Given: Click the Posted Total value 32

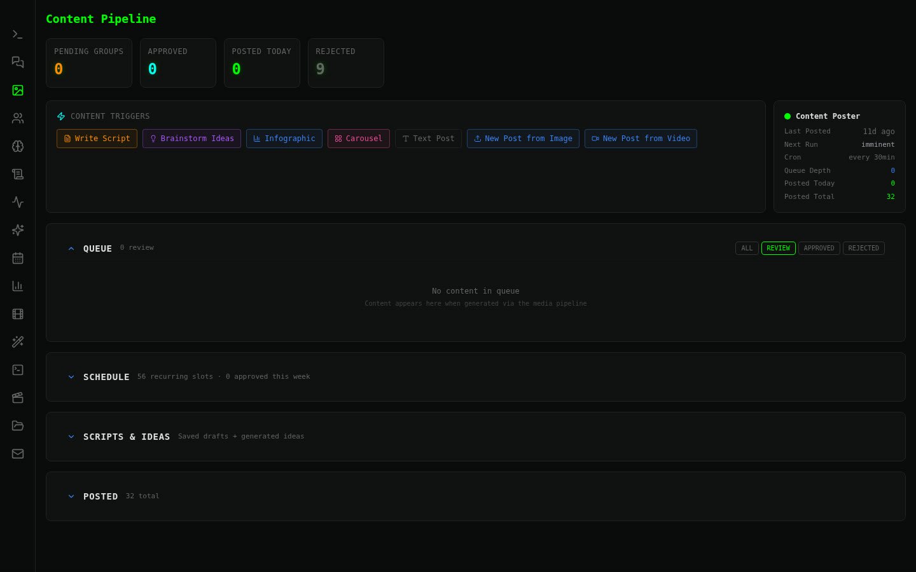Looking at the screenshot, I should [x=891, y=196].
